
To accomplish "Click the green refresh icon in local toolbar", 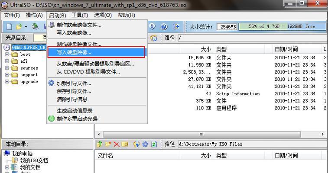I will pos(154,144).
